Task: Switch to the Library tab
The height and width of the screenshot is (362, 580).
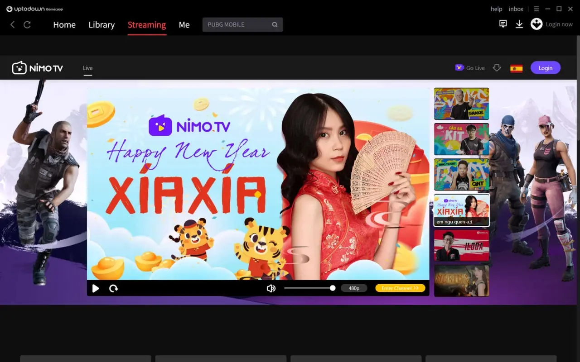Action: click(101, 25)
